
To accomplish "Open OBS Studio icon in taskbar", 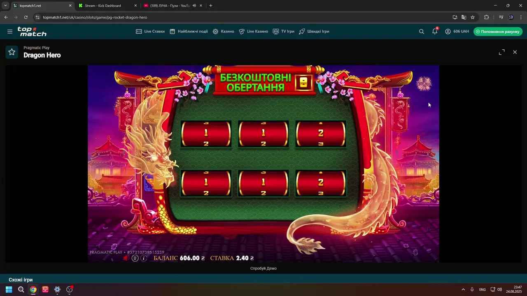I will tap(70, 289).
